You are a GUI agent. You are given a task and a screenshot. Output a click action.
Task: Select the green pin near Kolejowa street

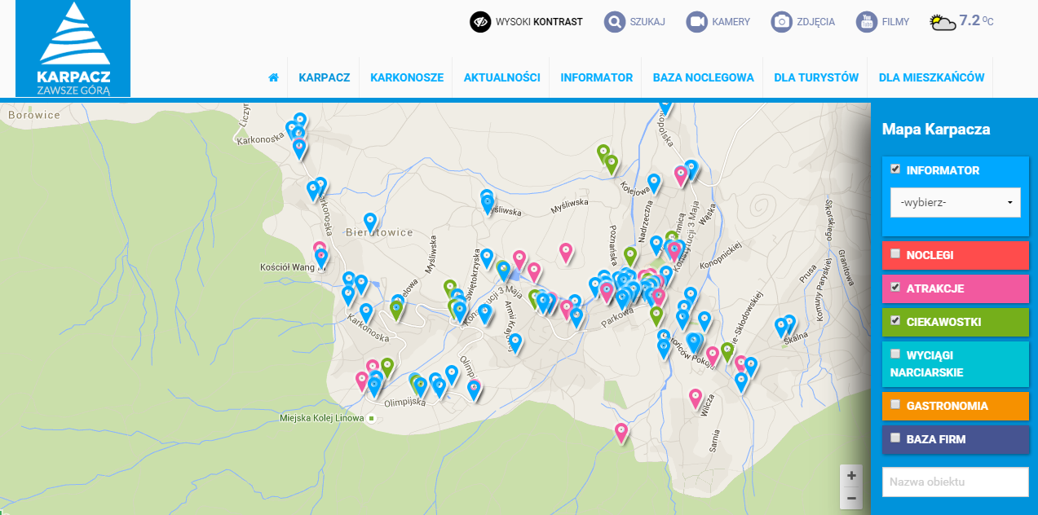point(611,165)
